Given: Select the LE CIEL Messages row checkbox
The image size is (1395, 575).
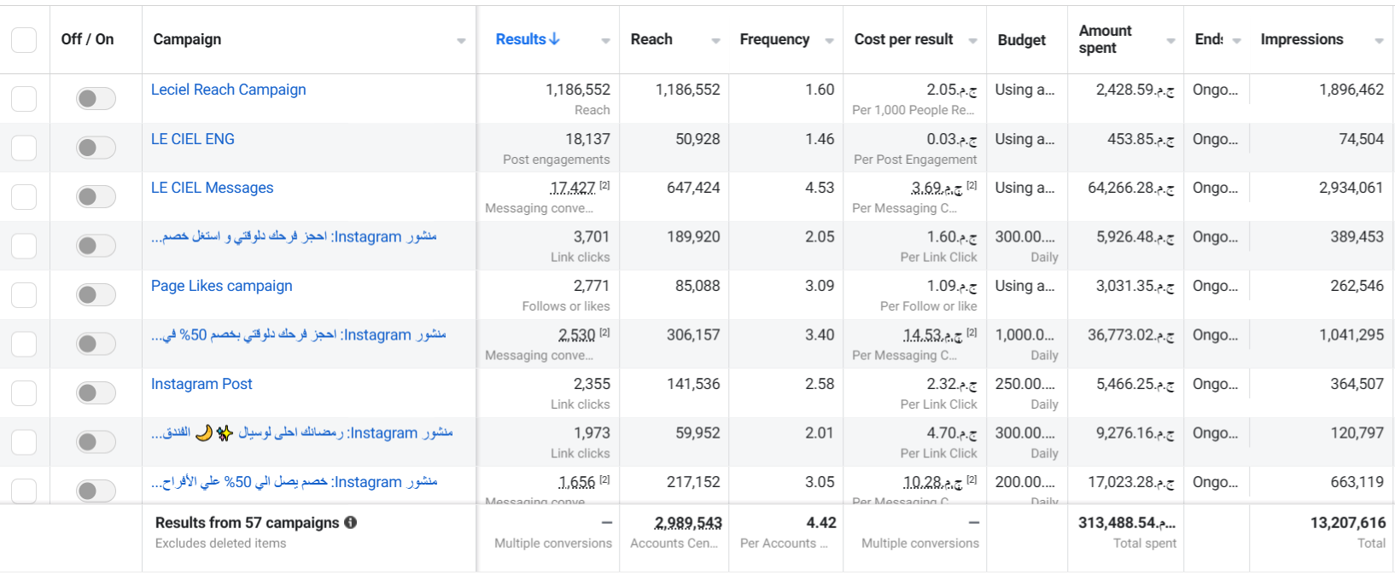Looking at the screenshot, I should click(24, 197).
